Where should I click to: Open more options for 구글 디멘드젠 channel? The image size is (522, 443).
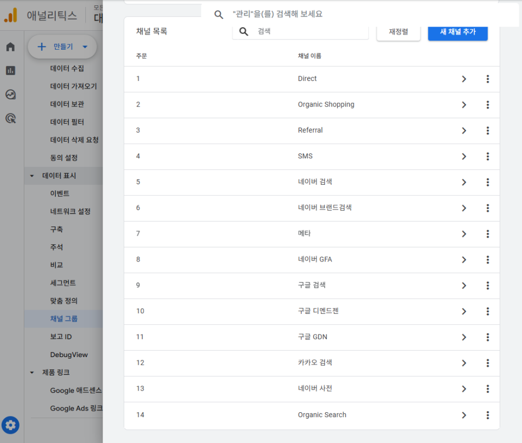[488, 311]
